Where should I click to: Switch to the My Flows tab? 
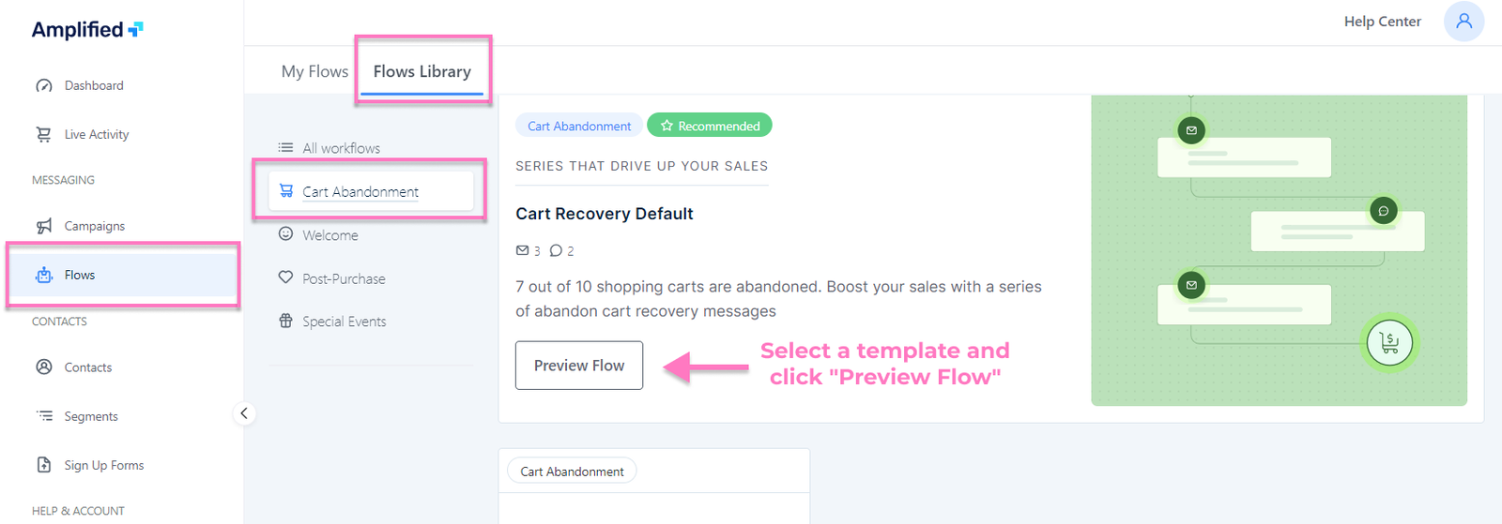(314, 71)
